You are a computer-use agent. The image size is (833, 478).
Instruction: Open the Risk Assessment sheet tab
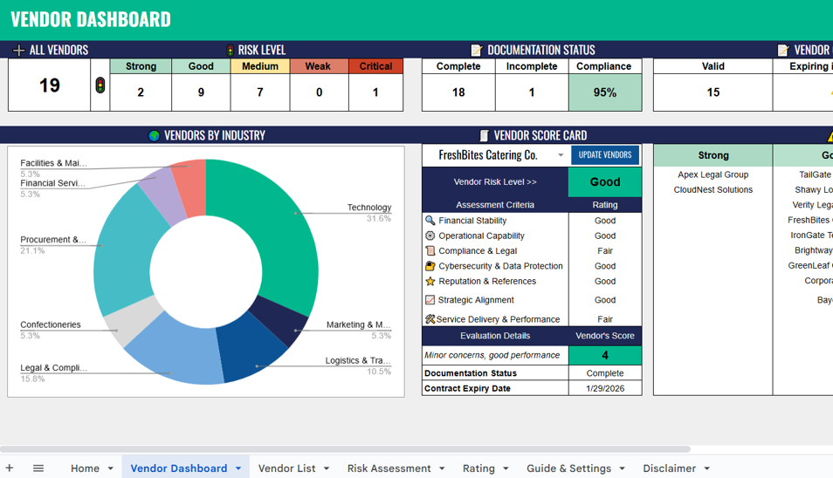[389, 468]
